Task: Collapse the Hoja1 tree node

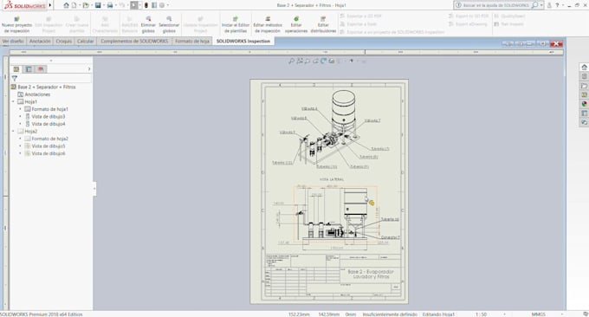Action: point(13,102)
